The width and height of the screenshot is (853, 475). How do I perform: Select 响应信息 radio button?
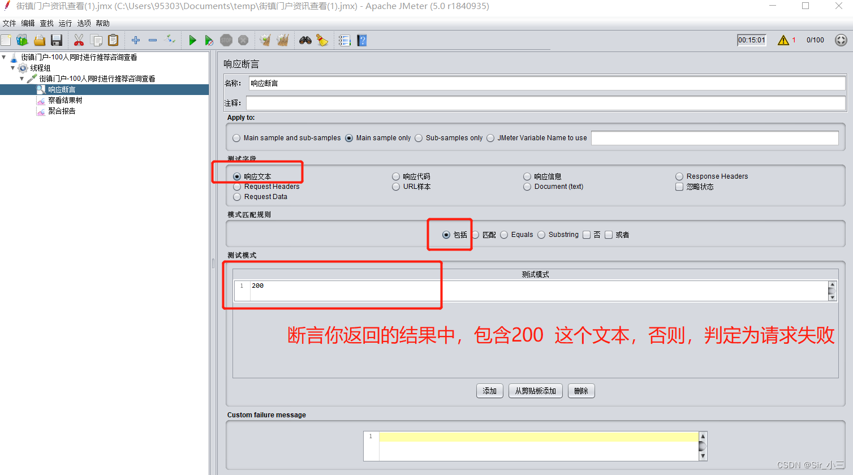coord(527,176)
